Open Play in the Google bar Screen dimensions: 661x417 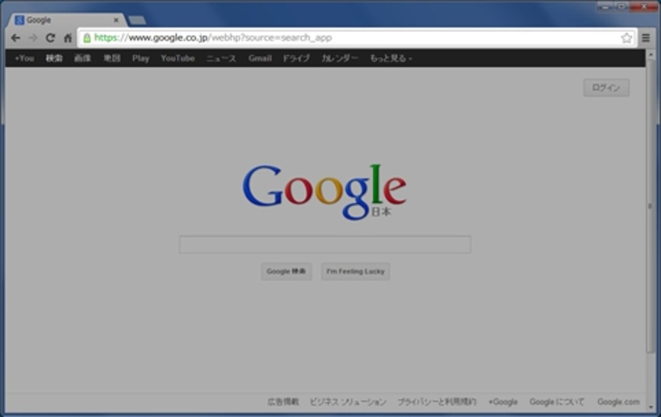pos(140,58)
